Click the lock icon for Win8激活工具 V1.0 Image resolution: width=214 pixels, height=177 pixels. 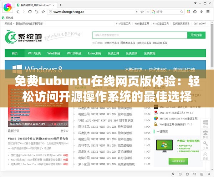[156, 124]
